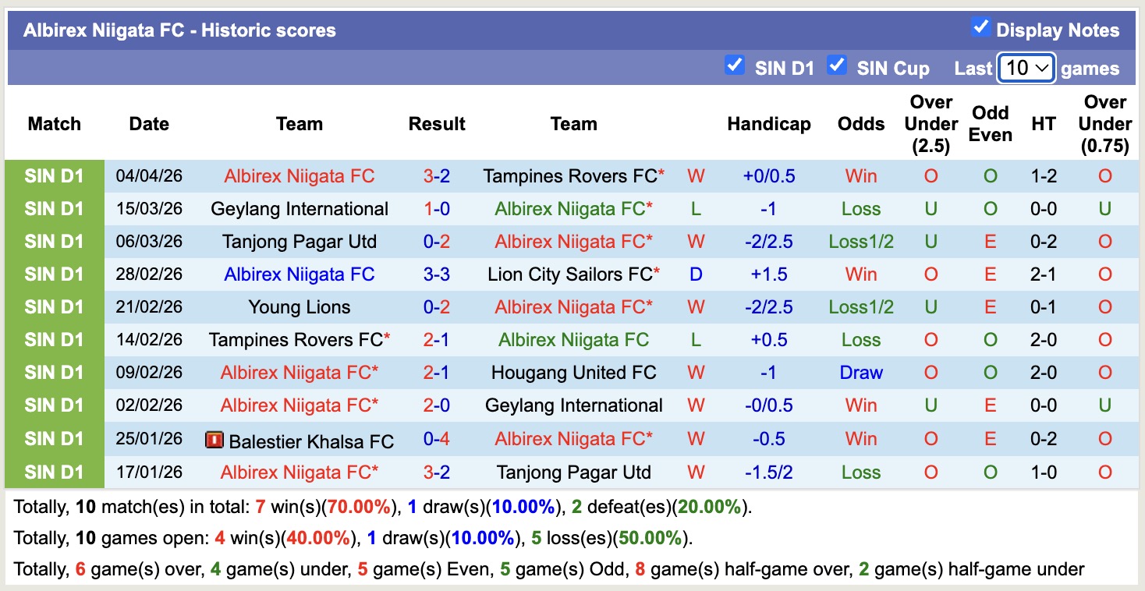Click the Handicap column header
The width and height of the screenshot is (1145, 591).
768,124
